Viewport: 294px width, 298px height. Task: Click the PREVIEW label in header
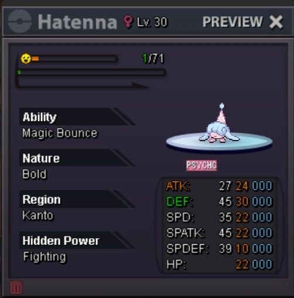click(233, 22)
